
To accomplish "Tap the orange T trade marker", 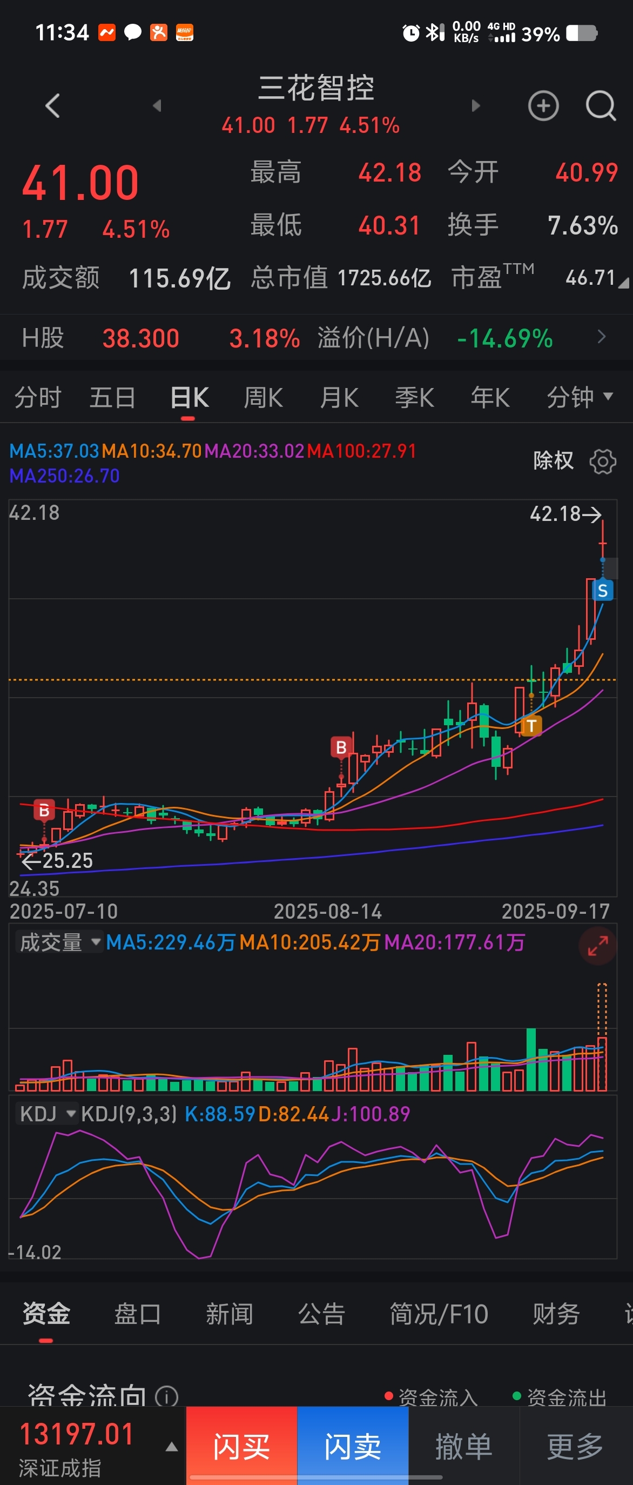I will point(531,726).
